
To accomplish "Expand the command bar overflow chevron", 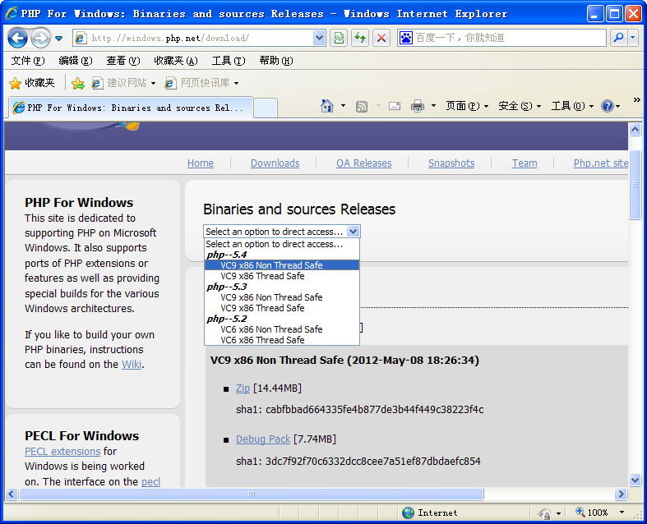I will click(x=636, y=99).
